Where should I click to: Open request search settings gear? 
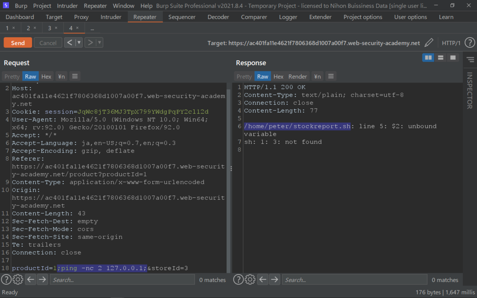pyautogui.click(x=18, y=279)
